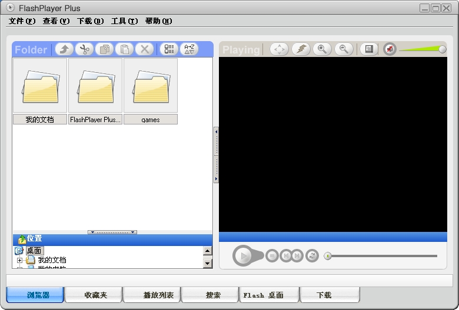This screenshot has width=459, height=310.
Task: Maximize the FlashPlayer Plus window
Action: tap(435, 8)
